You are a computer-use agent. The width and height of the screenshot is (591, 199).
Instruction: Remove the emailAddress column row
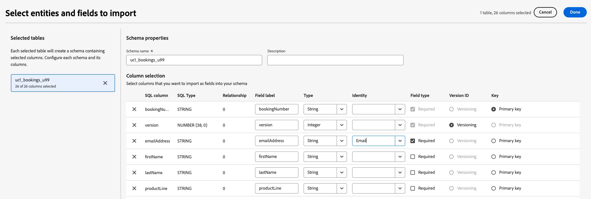tap(134, 141)
